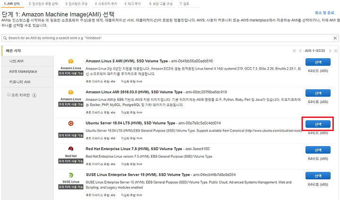Click SUSE Linux Enterprise Server 15 title

coord(138,175)
